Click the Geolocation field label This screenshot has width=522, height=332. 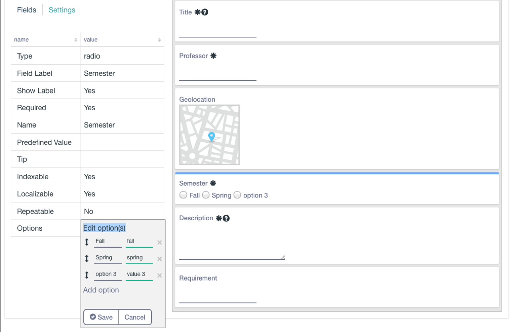click(197, 99)
